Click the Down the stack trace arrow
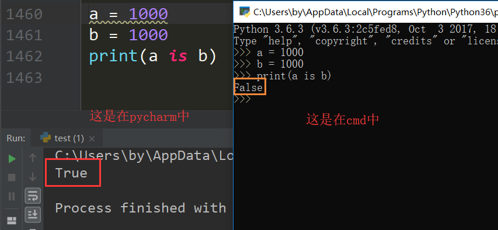This screenshot has width=498, height=230. (33, 177)
